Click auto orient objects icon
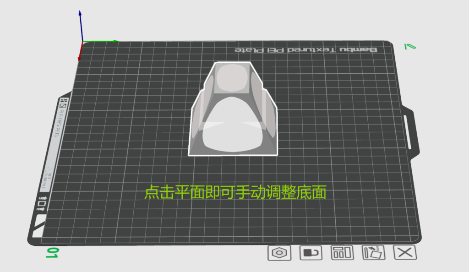The image size is (469, 272). click(374, 253)
